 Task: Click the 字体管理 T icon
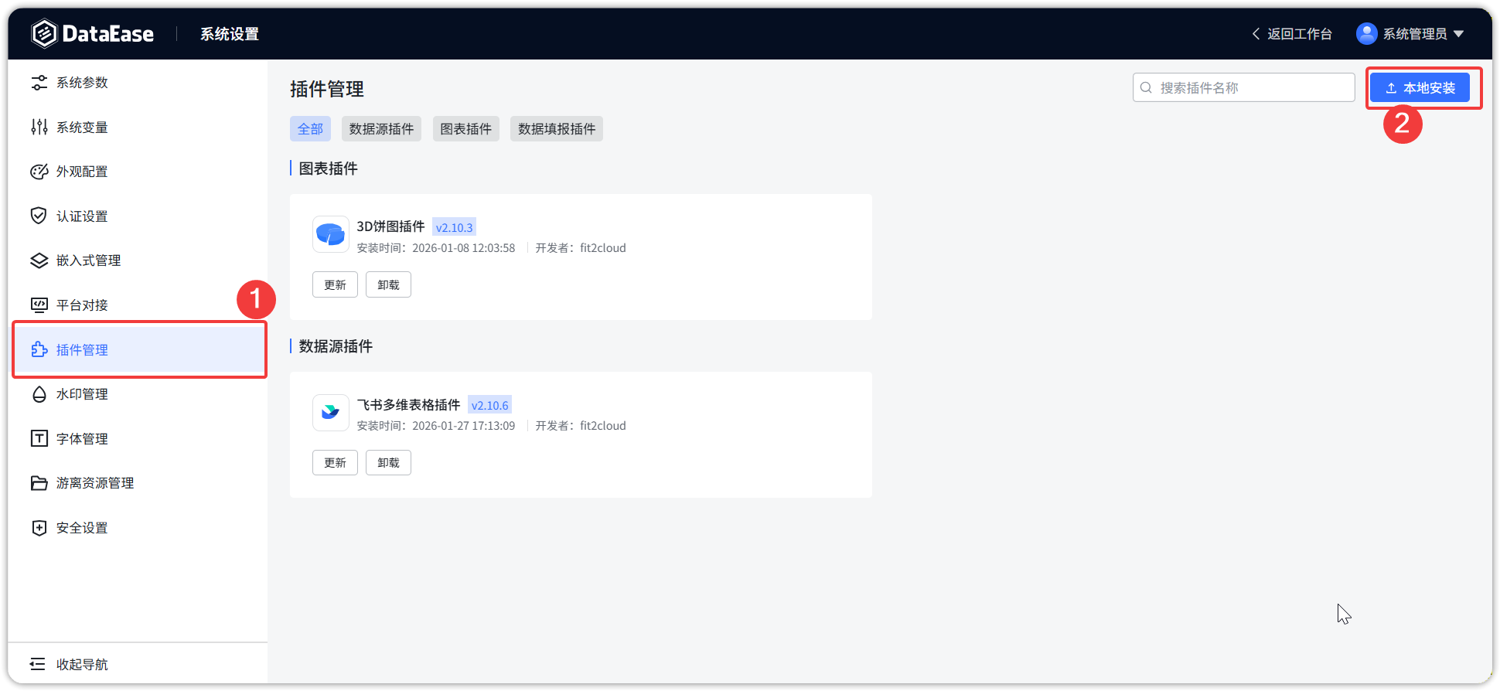[x=39, y=439]
